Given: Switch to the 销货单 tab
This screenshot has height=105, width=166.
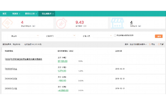Looking at the screenshot, I should pos(15,14).
